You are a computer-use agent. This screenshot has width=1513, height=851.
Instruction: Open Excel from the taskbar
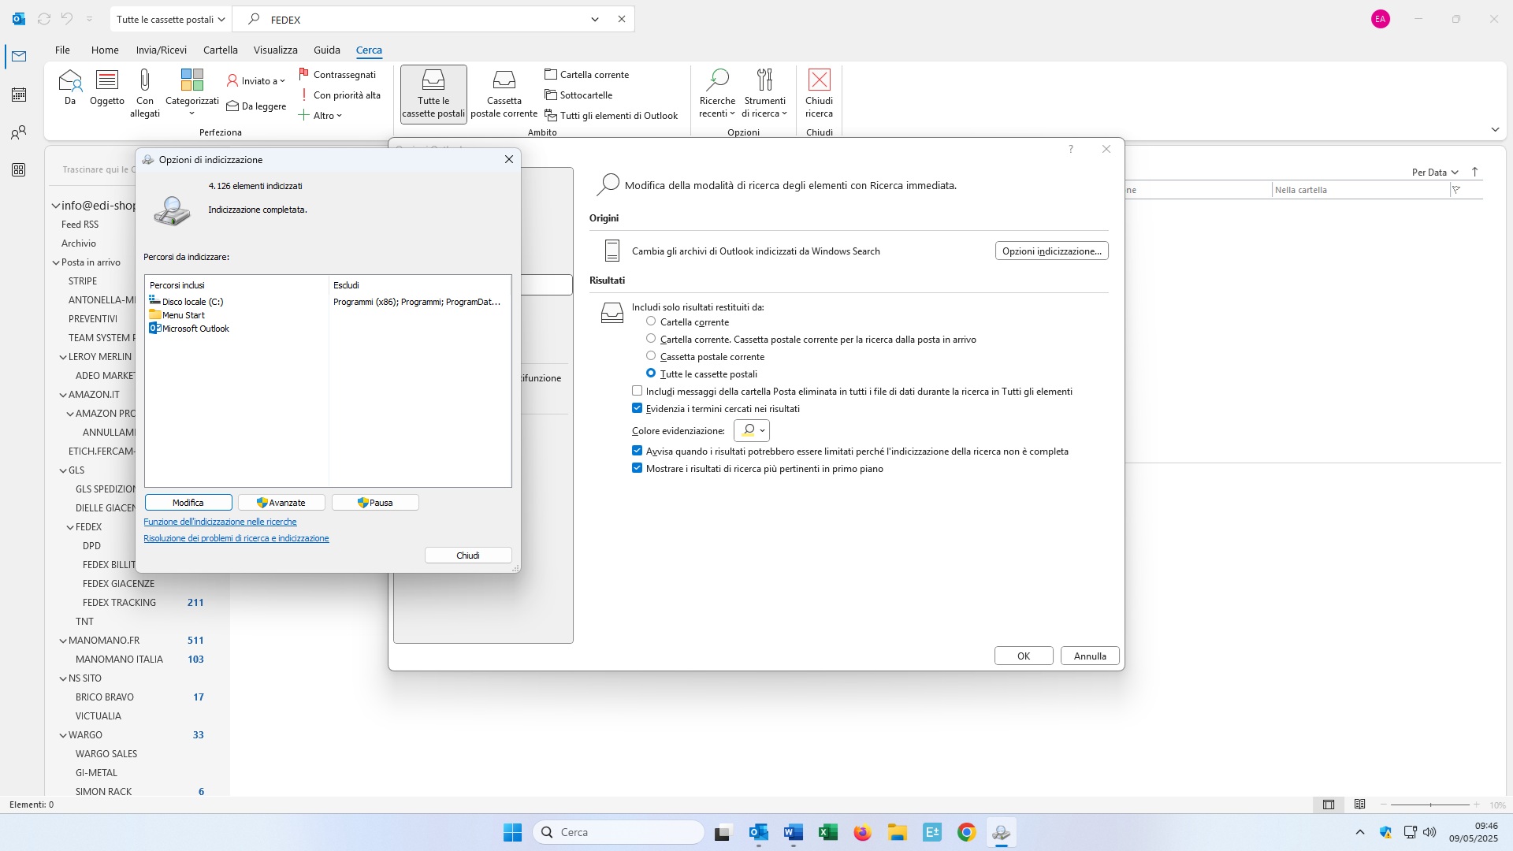(827, 832)
